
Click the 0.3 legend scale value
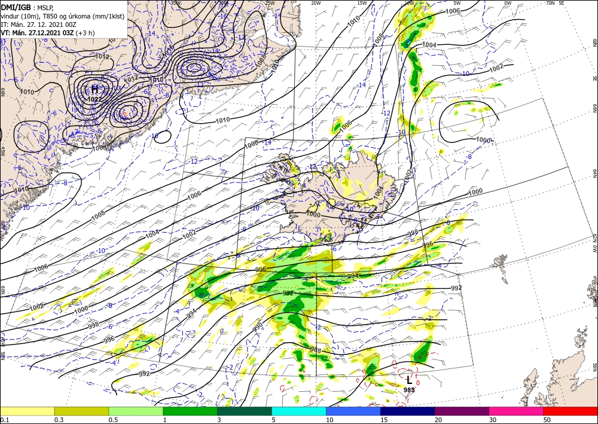[x=59, y=420]
